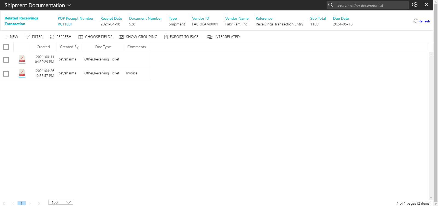Click the New toolbar button
This screenshot has height=206, width=438.
coord(11,37)
